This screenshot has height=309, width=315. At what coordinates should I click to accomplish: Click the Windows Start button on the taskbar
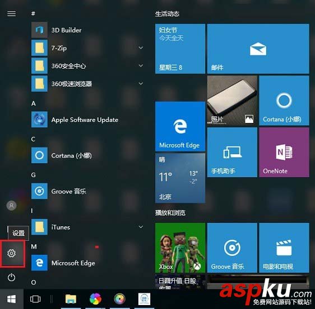point(12,299)
